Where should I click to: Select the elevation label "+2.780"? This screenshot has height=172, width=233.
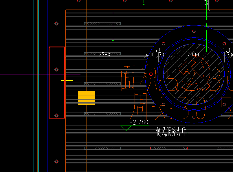pyautogui.click(x=139, y=122)
